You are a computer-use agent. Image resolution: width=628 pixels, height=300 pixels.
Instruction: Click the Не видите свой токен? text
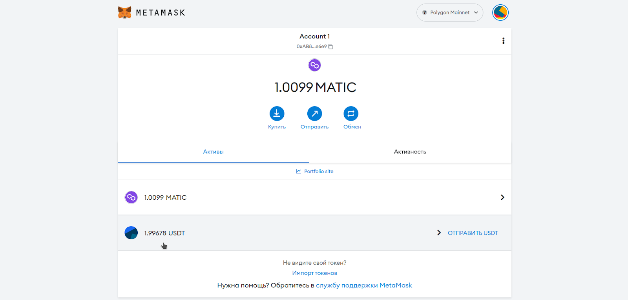pos(314,263)
